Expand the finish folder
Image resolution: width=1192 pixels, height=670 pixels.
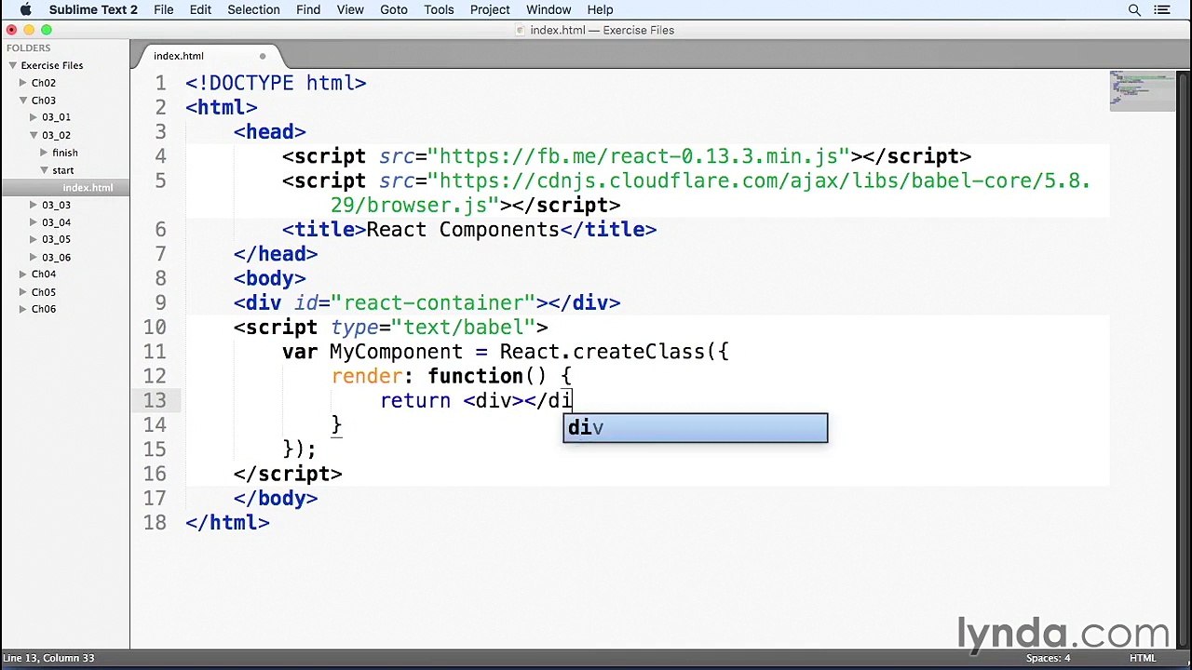44,153
